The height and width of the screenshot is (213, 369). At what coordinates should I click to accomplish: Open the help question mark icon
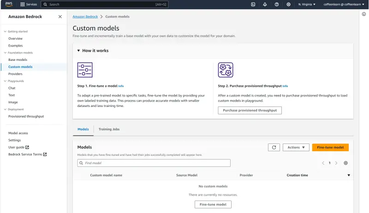(x=277, y=4)
